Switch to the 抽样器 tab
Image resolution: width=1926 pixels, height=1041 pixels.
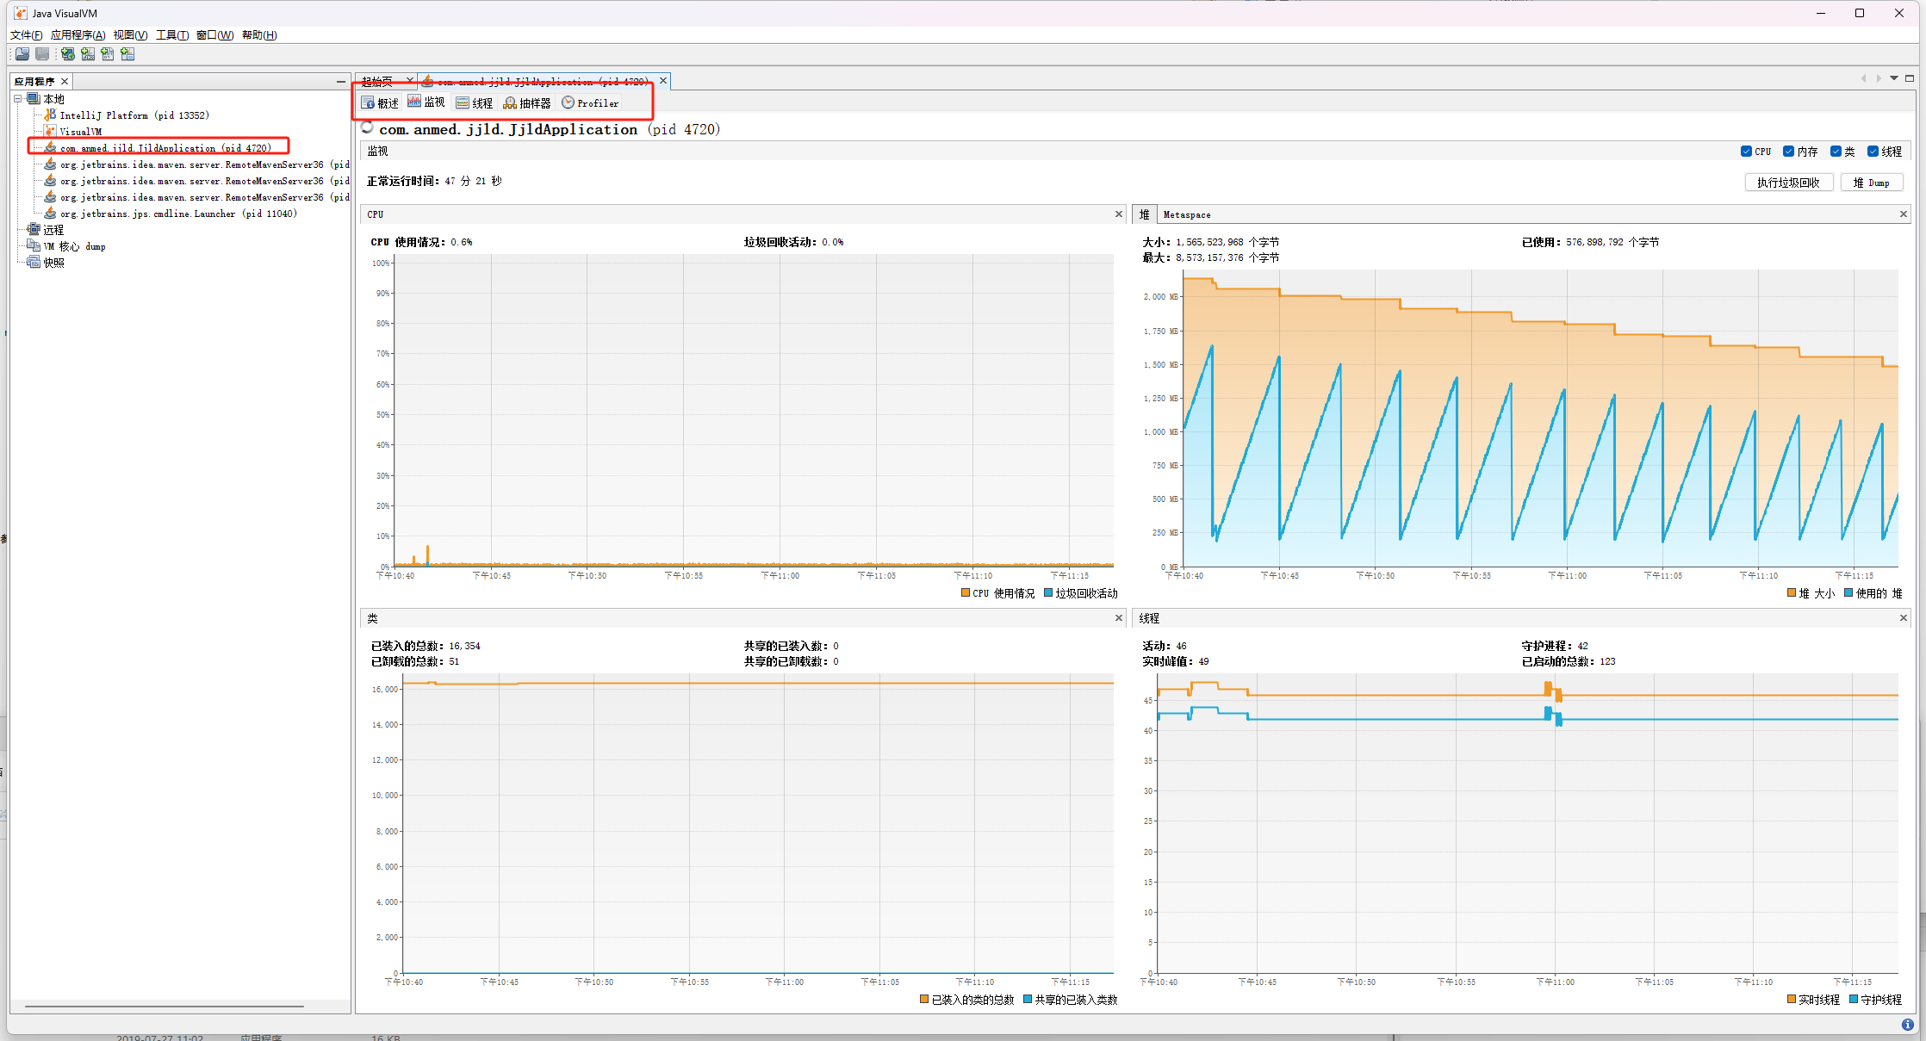pyautogui.click(x=527, y=103)
